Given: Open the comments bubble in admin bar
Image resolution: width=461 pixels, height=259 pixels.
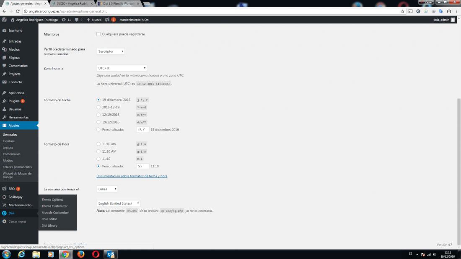Looking at the screenshot, I should [x=78, y=20].
